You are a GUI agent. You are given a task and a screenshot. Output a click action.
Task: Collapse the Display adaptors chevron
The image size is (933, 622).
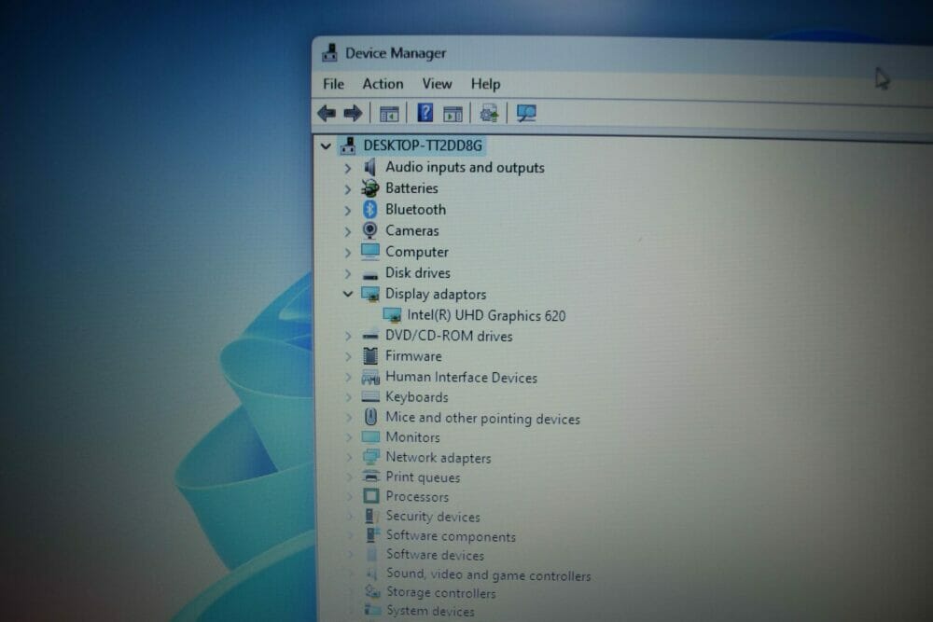347,294
